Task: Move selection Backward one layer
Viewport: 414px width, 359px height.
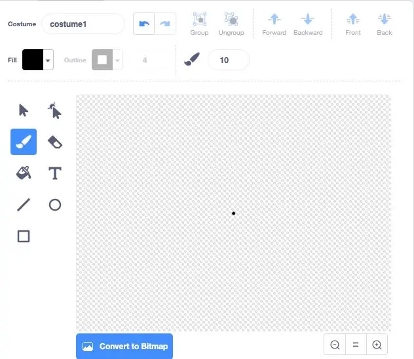Action: [308, 24]
